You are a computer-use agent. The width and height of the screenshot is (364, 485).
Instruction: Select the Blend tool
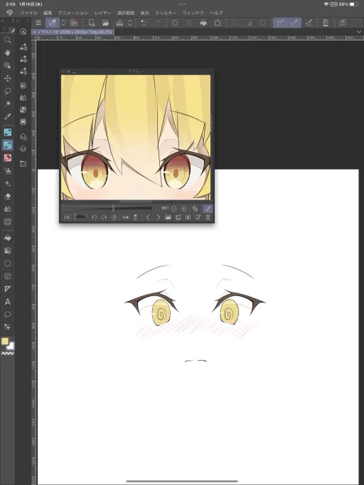click(x=8, y=209)
